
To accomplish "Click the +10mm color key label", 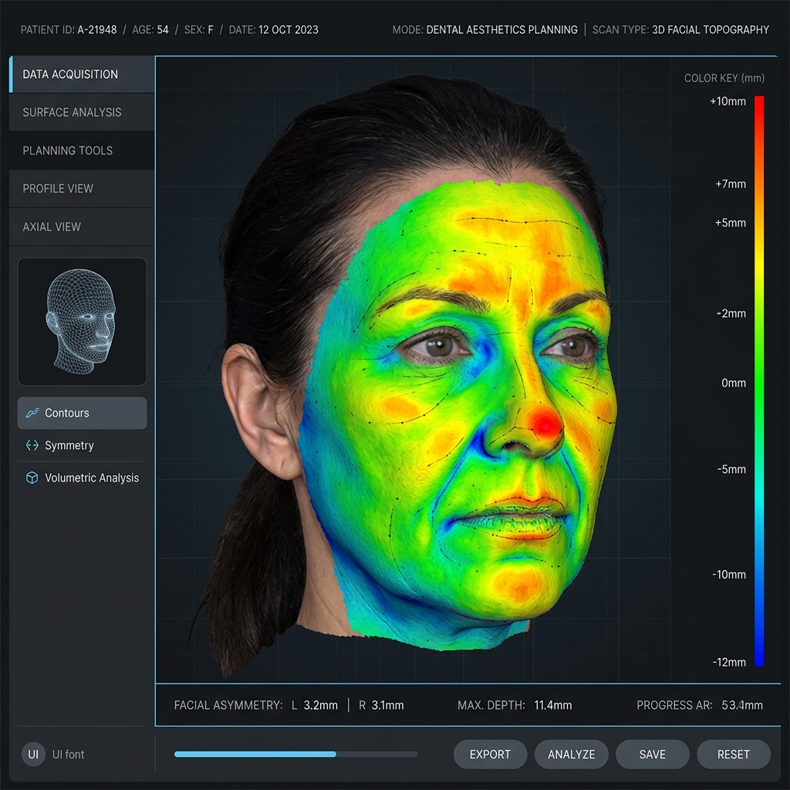I will (728, 101).
